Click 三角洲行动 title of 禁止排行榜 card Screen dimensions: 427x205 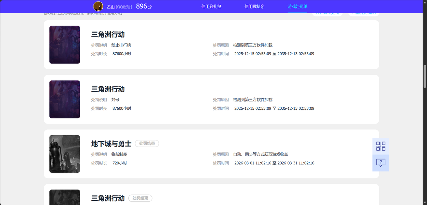(x=108, y=35)
